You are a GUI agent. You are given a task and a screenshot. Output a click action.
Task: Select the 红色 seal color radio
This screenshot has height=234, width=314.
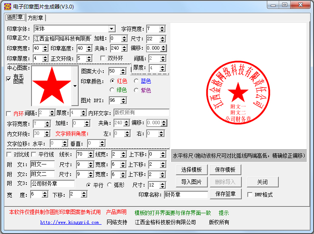tap(112, 81)
